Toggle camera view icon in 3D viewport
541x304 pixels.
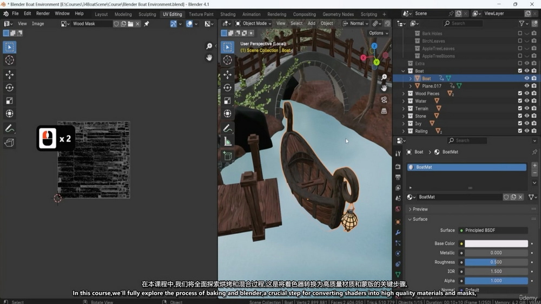pos(384,100)
